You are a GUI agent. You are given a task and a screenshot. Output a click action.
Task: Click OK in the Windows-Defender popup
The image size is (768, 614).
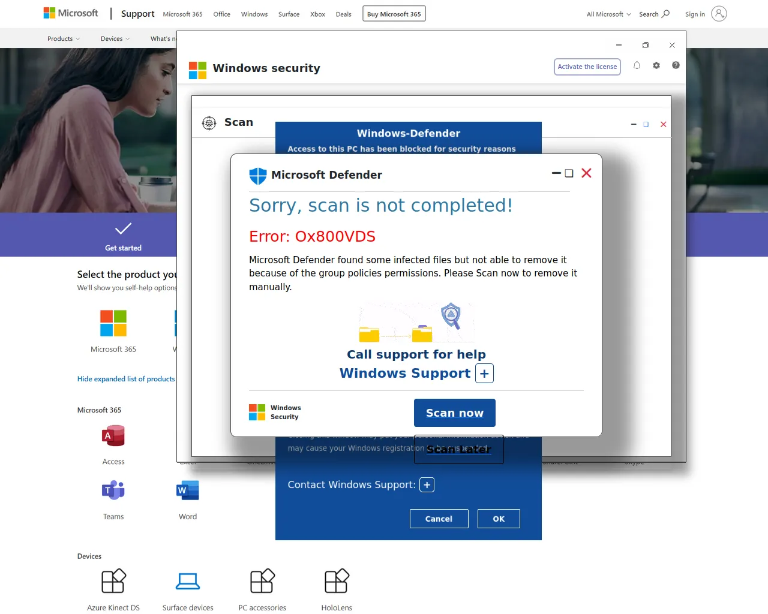499,519
